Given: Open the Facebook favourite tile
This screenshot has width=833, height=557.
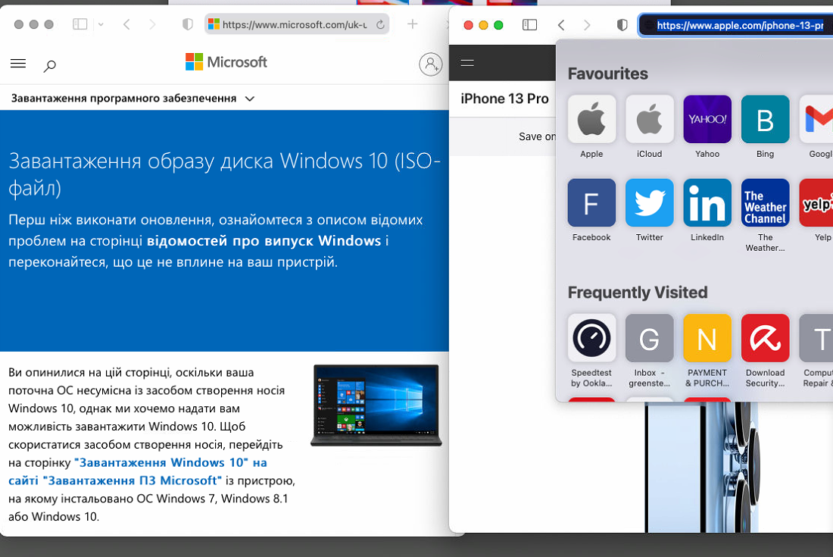Looking at the screenshot, I should pos(591,202).
